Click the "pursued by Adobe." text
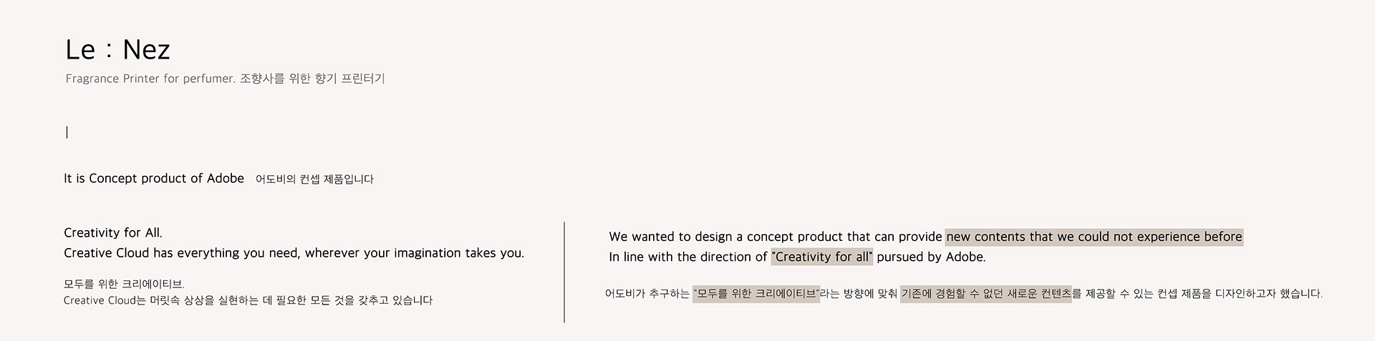 point(931,257)
